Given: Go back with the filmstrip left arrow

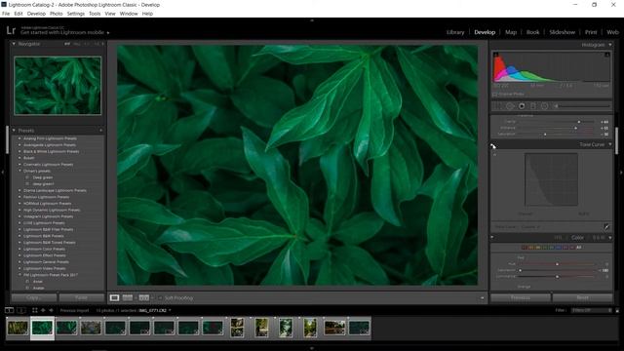Looking at the screenshot, I should pos(43,310).
